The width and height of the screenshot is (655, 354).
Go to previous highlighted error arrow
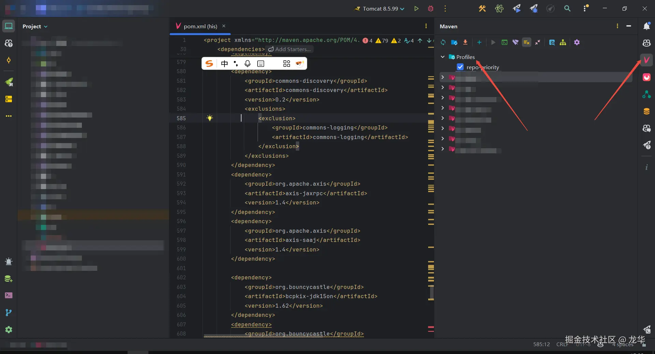pyautogui.click(x=420, y=41)
